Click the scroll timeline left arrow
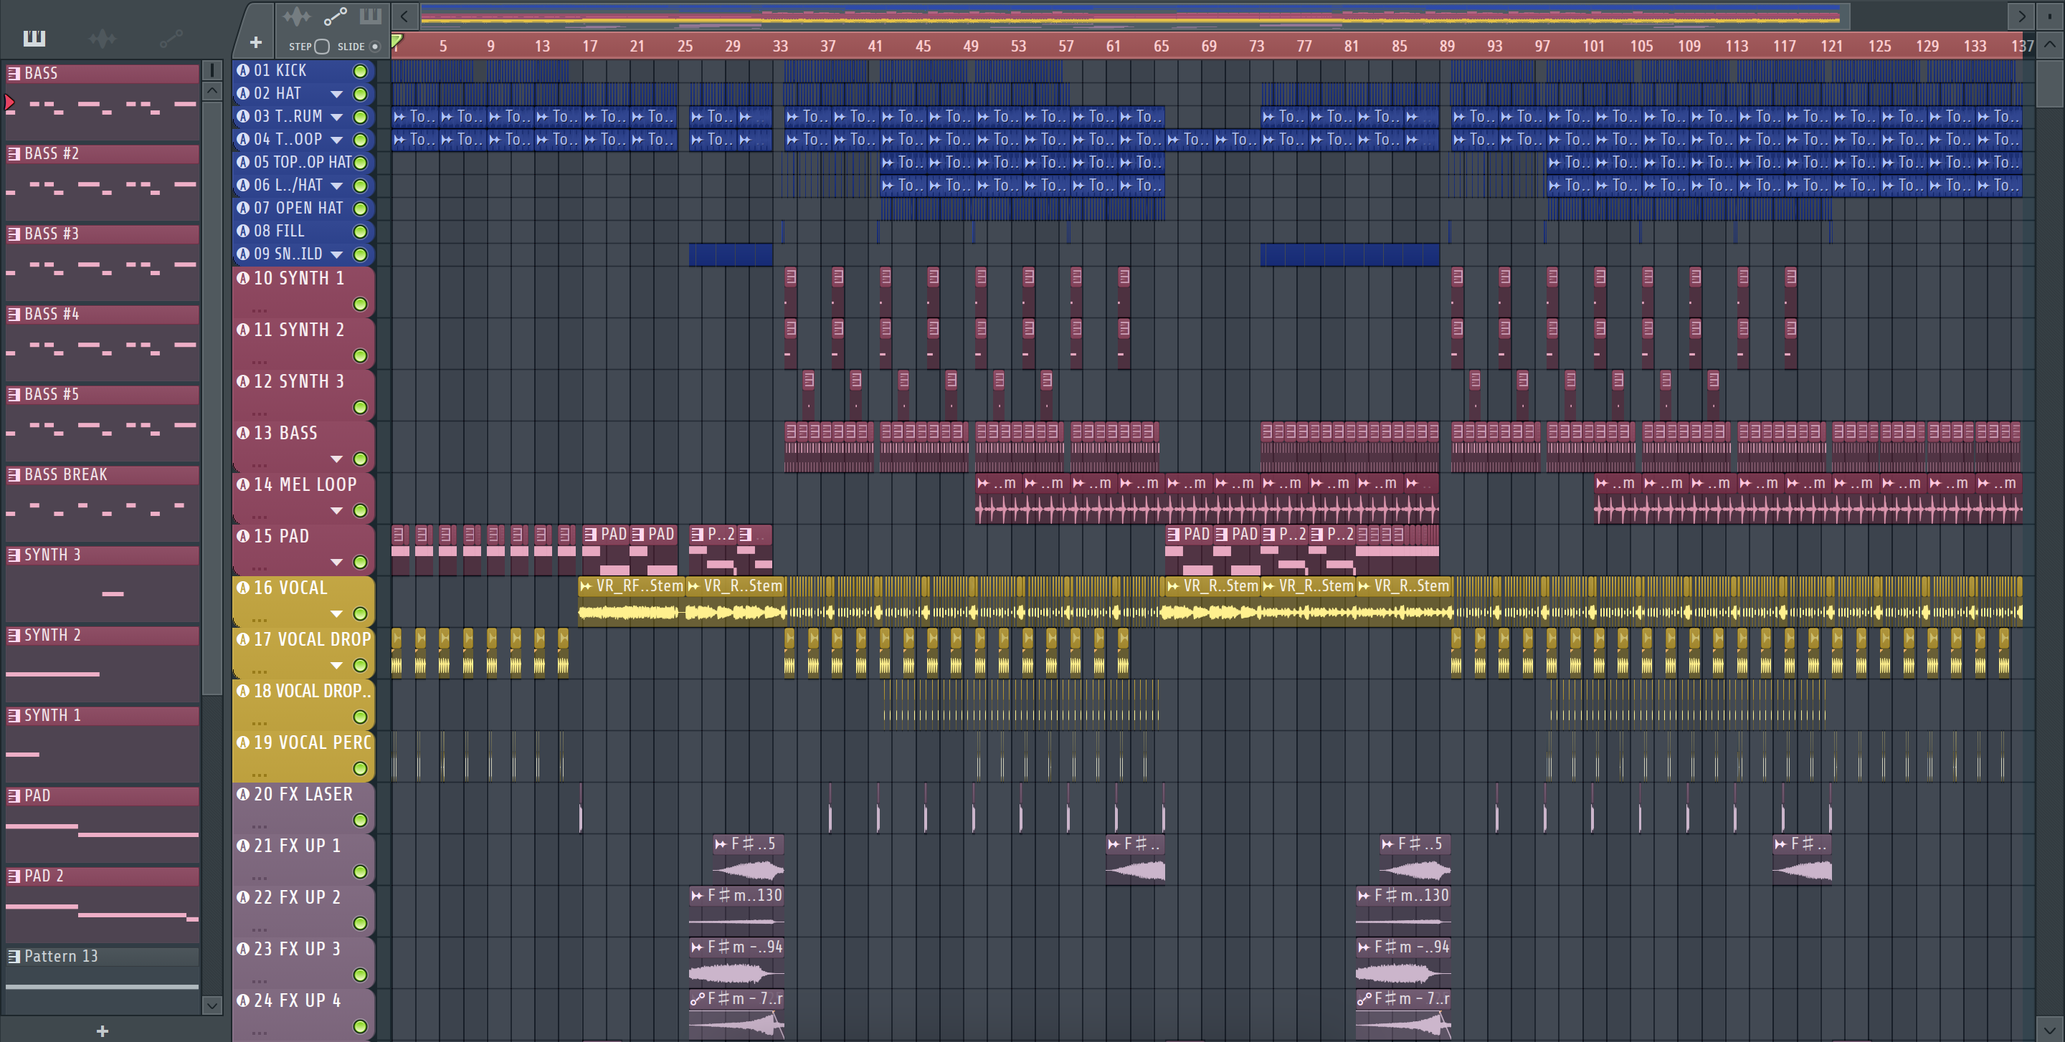2065x1042 pixels. coord(404,15)
